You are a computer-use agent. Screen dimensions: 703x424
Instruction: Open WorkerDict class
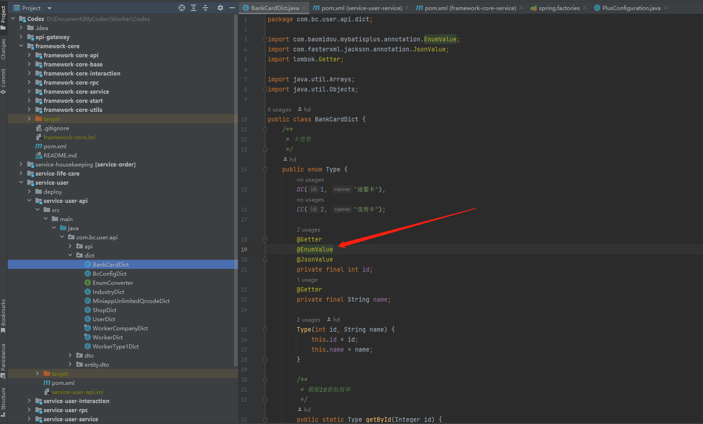coord(108,337)
